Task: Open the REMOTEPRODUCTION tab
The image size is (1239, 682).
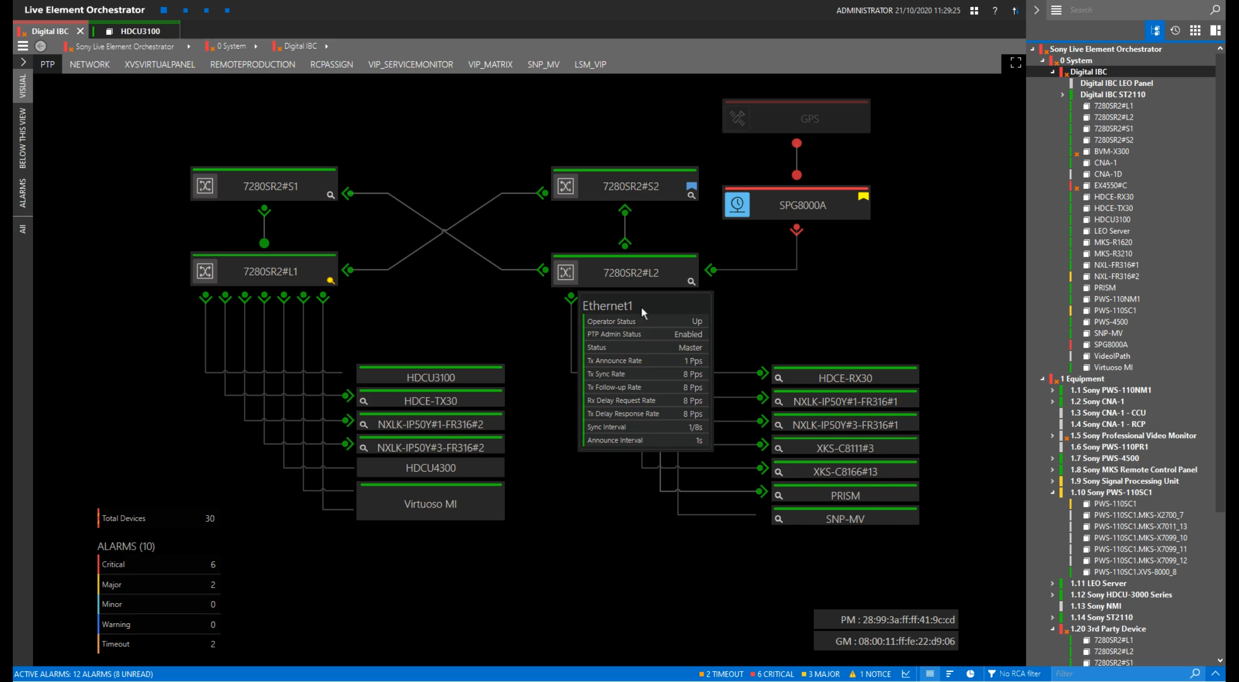Action: pos(252,64)
